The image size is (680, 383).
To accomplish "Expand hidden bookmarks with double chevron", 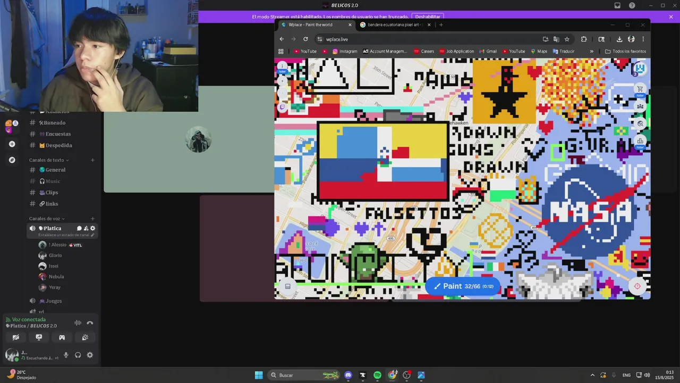I will 591,51.
